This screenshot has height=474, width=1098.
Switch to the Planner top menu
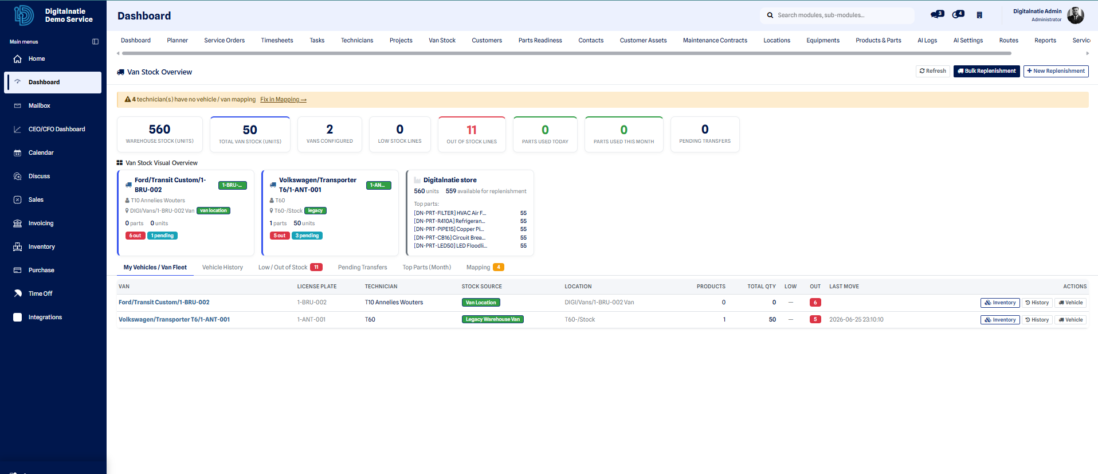click(177, 40)
